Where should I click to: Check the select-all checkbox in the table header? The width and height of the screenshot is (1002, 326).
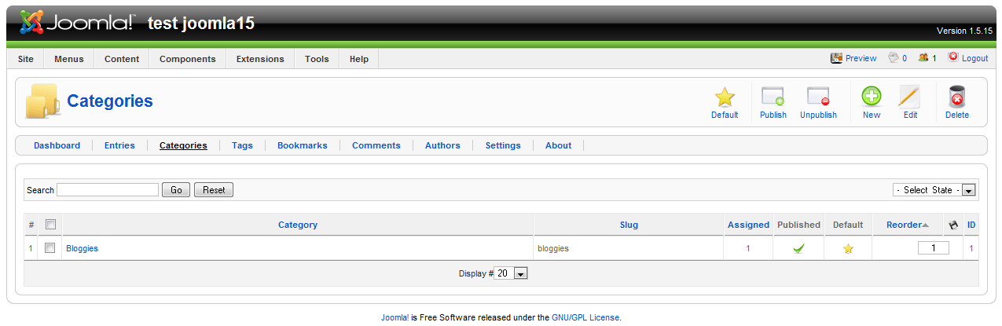pos(50,225)
